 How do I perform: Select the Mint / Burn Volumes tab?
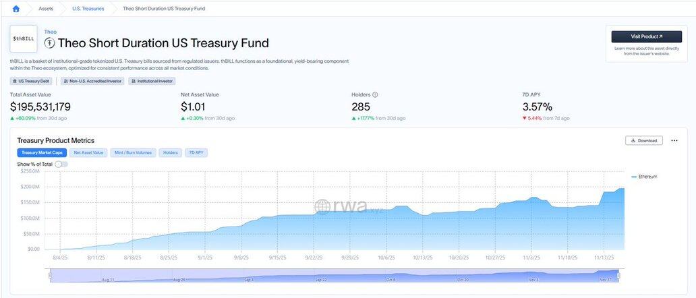133,152
